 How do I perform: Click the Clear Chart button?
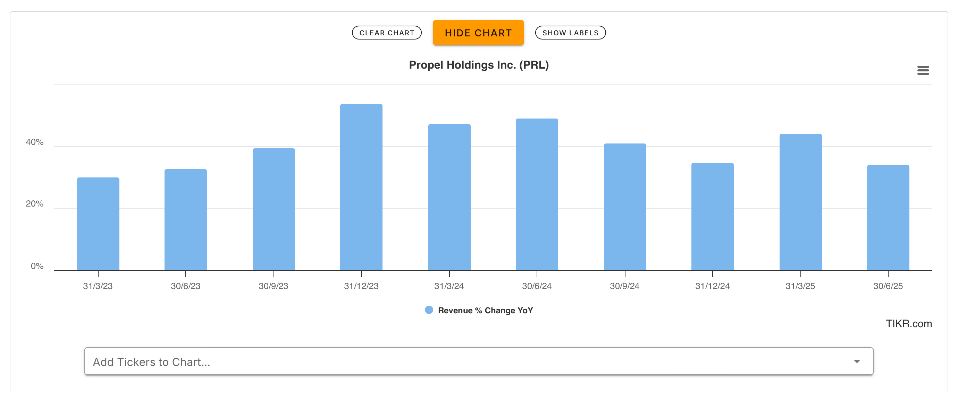pos(386,33)
